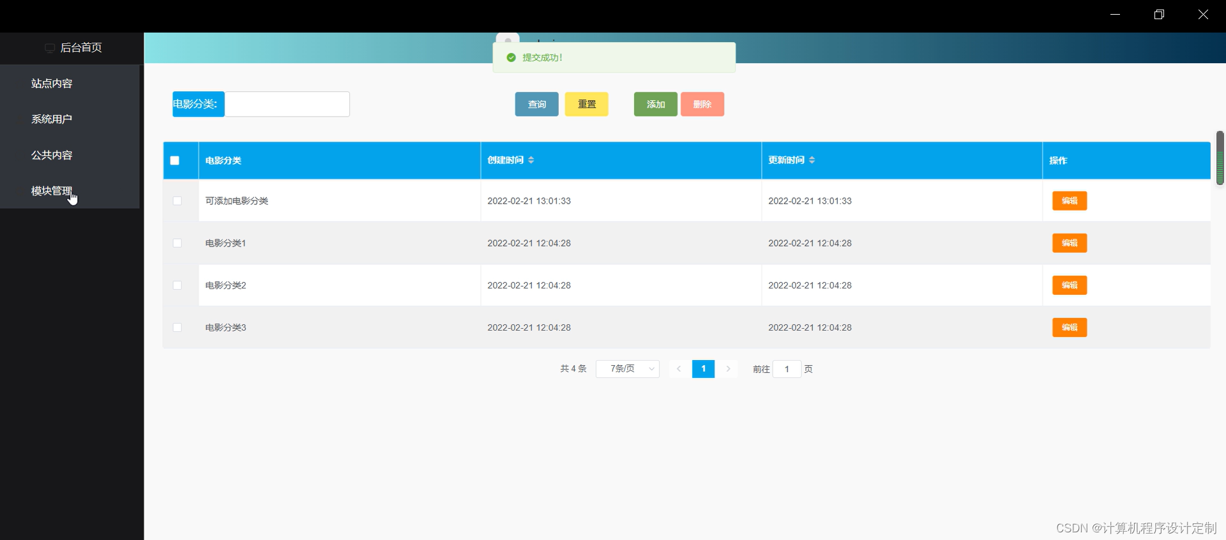The width and height of the screenshot is (1226, 540).
Task: Click 编辑 for 电影分类3 row
Action: (x=1070, y=327)
